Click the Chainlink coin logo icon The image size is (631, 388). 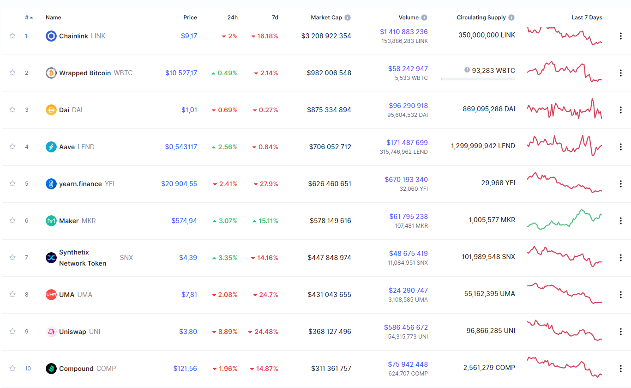[51, 36]
